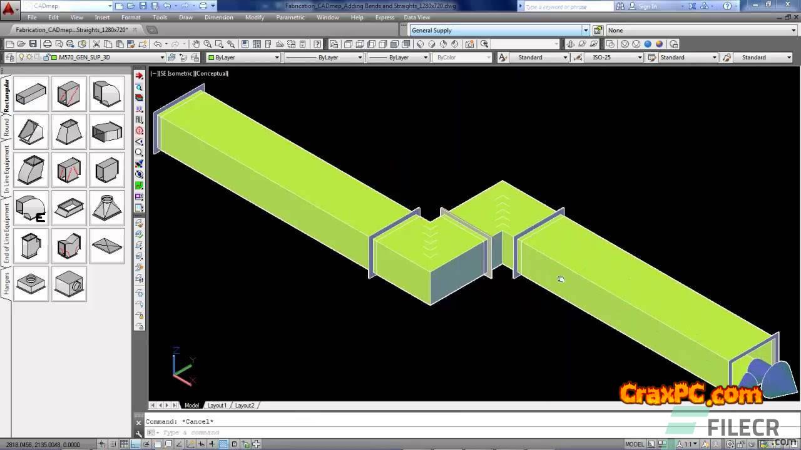Open the Modify menu
The width and height of the screenshot is (801, 450).
(x=255, y=17)
